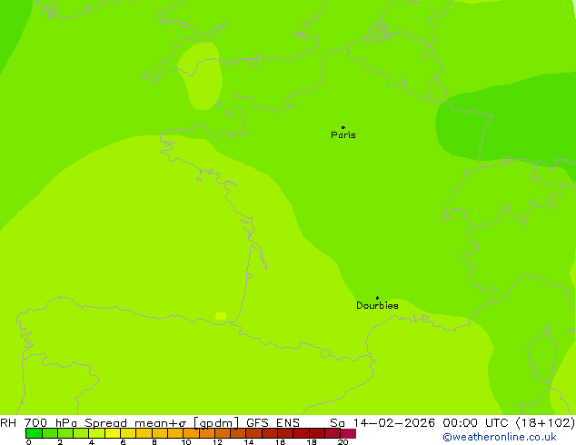The width and height of the screenshot is (576, 445).
Task: Click the '00:00 UTC' time text
Action: pyautogui.click(x=477, y=423)
